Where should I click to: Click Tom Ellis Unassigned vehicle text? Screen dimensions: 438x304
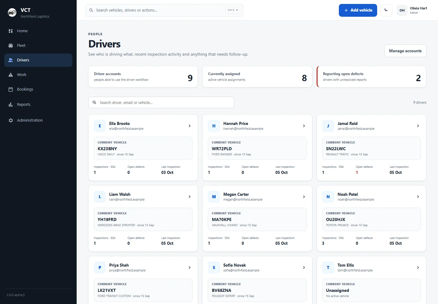coord(337,290)
